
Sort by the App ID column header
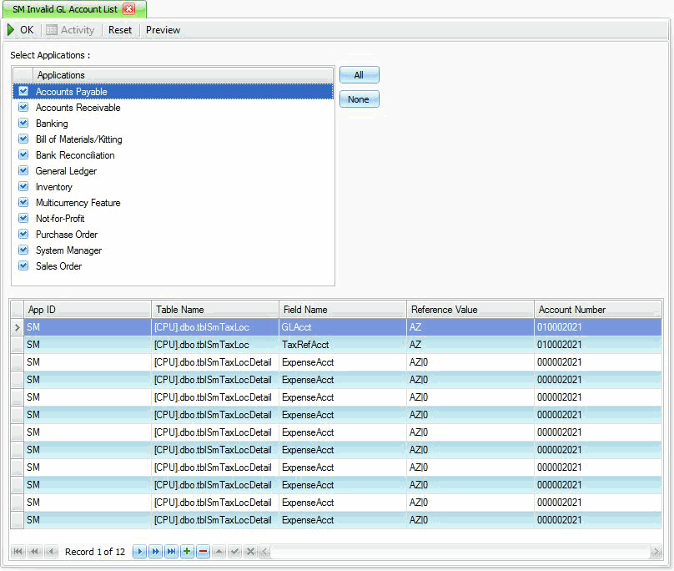click(x=88, y=310)
